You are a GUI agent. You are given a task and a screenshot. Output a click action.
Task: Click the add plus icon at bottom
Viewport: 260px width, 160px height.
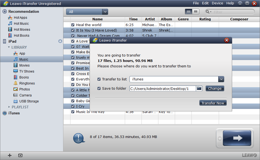click(10, 155)
